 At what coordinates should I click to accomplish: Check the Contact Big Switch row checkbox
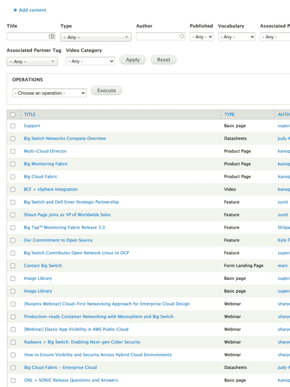click(x=13, y=266)
